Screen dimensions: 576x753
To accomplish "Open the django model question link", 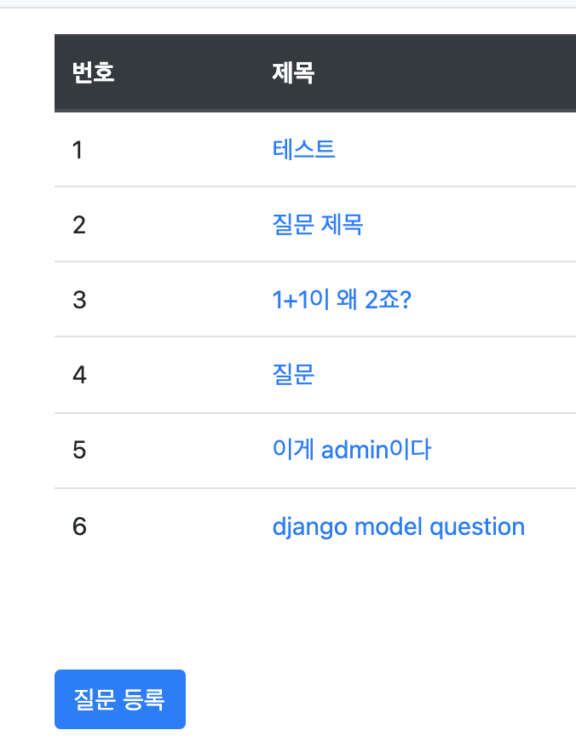I will [398, 526].
